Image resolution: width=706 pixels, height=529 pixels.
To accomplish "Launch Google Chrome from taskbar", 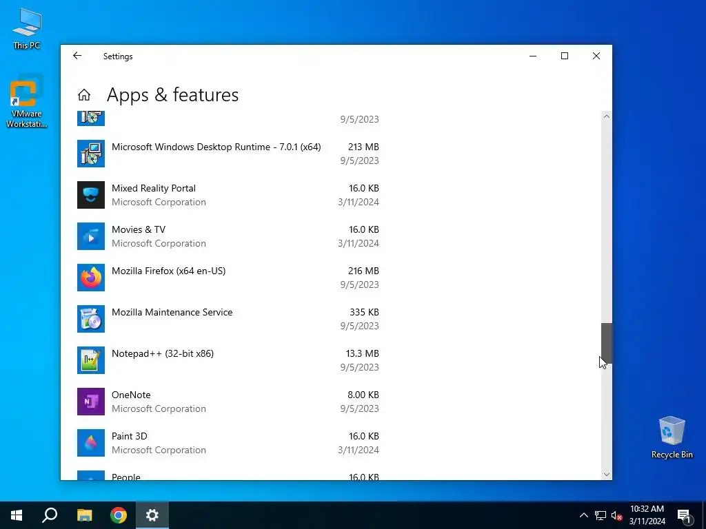I will (119, 515).
